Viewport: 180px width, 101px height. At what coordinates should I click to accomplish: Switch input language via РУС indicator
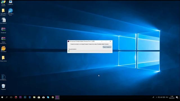(x=167, y=97)
